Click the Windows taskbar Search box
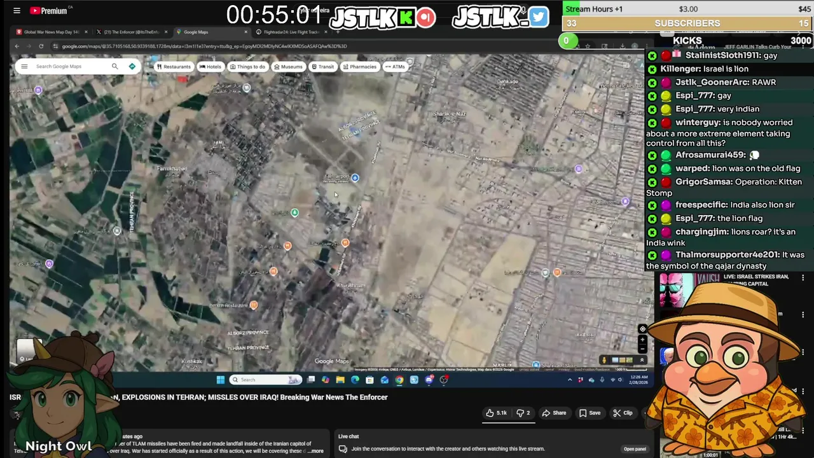This screenshot has width=814, height=458. point(265,380)
